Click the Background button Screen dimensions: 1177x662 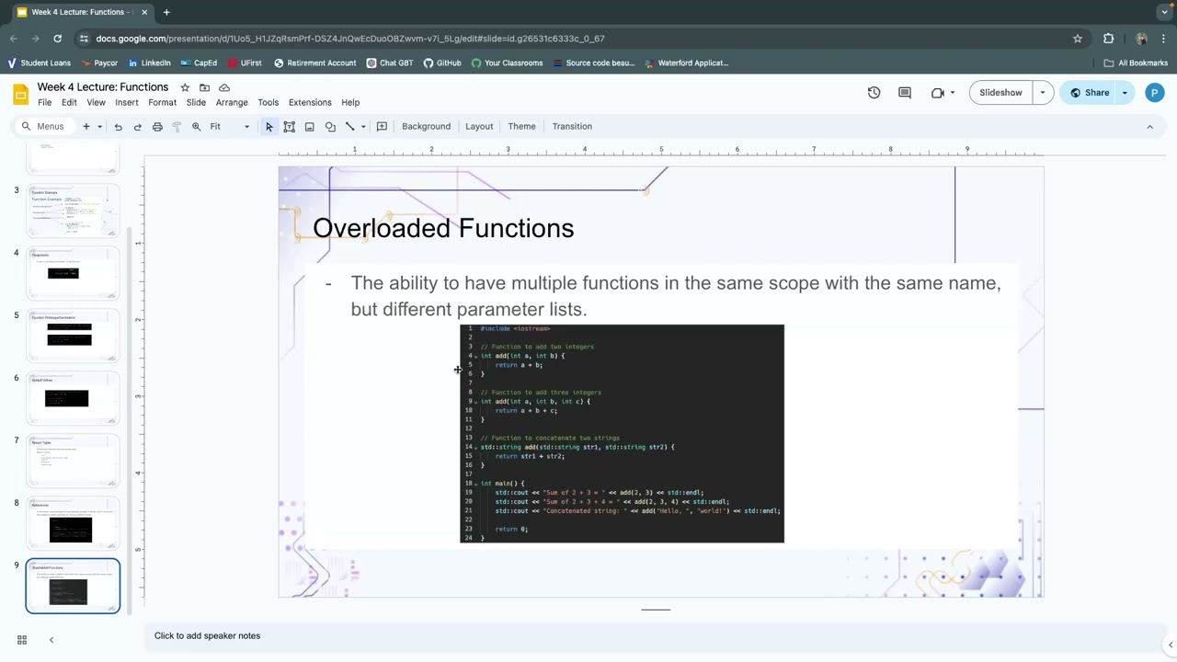(426, 127)
